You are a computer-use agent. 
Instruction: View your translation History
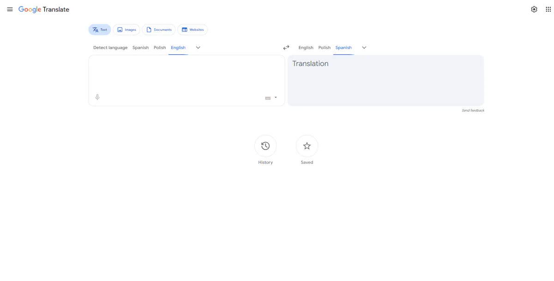265,146
